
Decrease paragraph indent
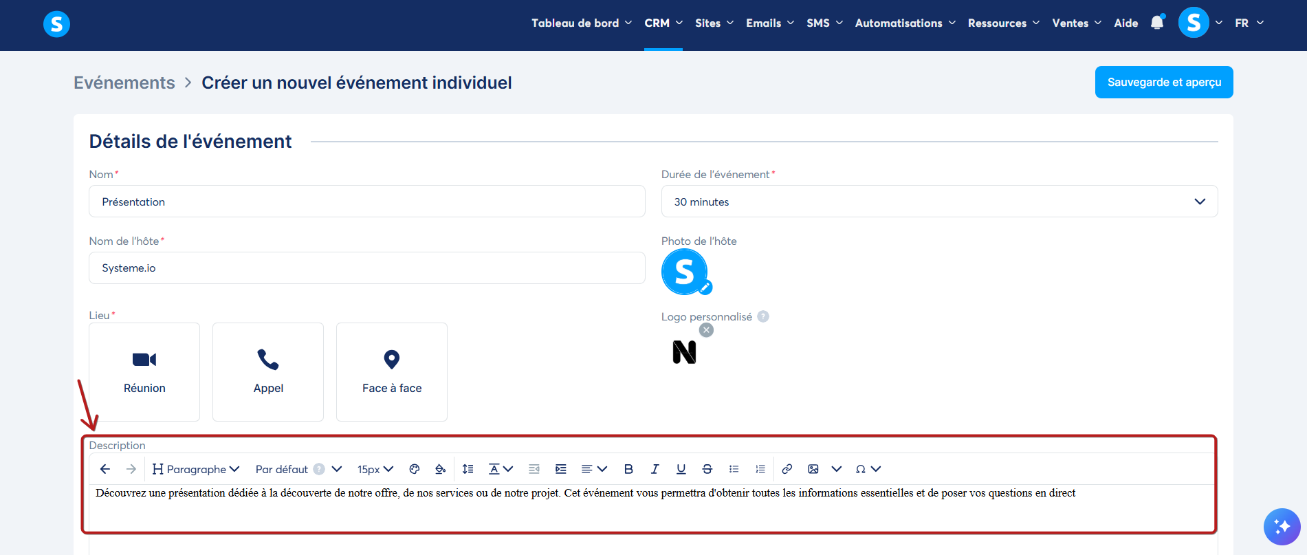534,469
